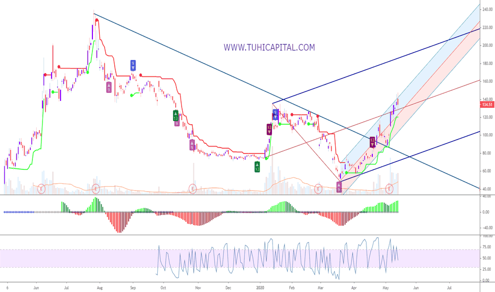
Task: Select the Nov label on the time axis
Action: 198,288
